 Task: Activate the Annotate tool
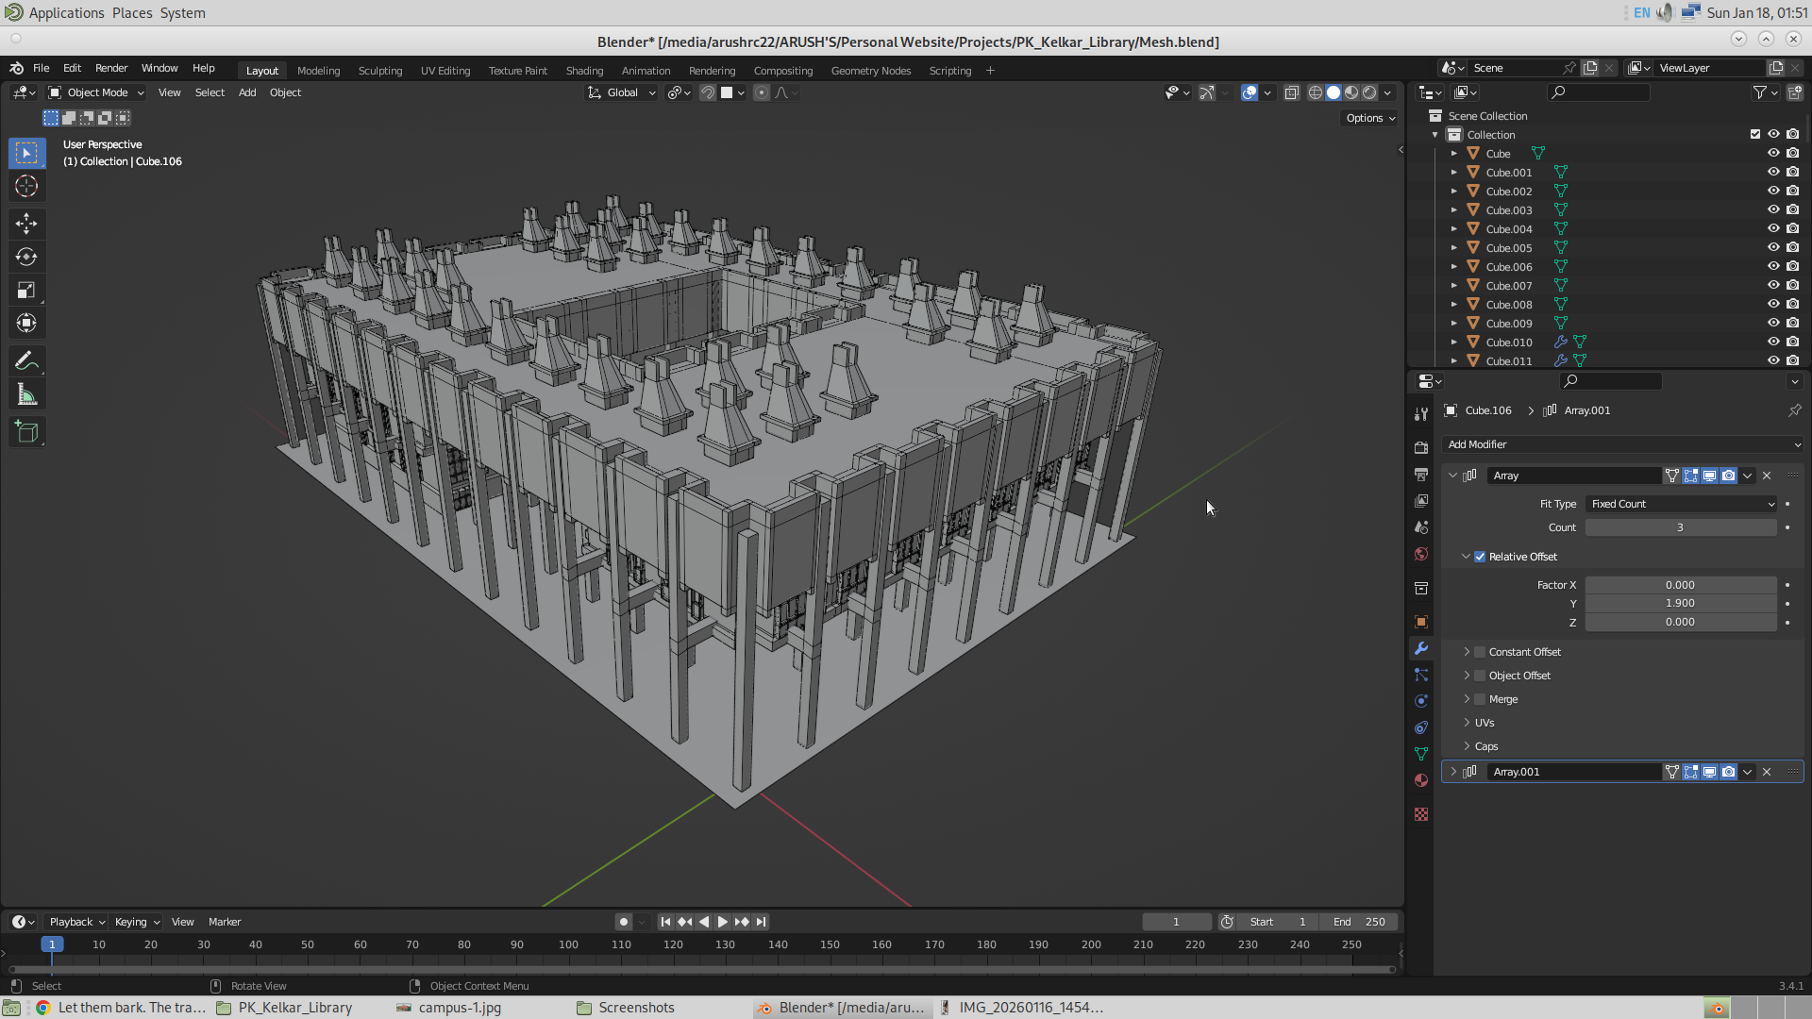point(26,361)
